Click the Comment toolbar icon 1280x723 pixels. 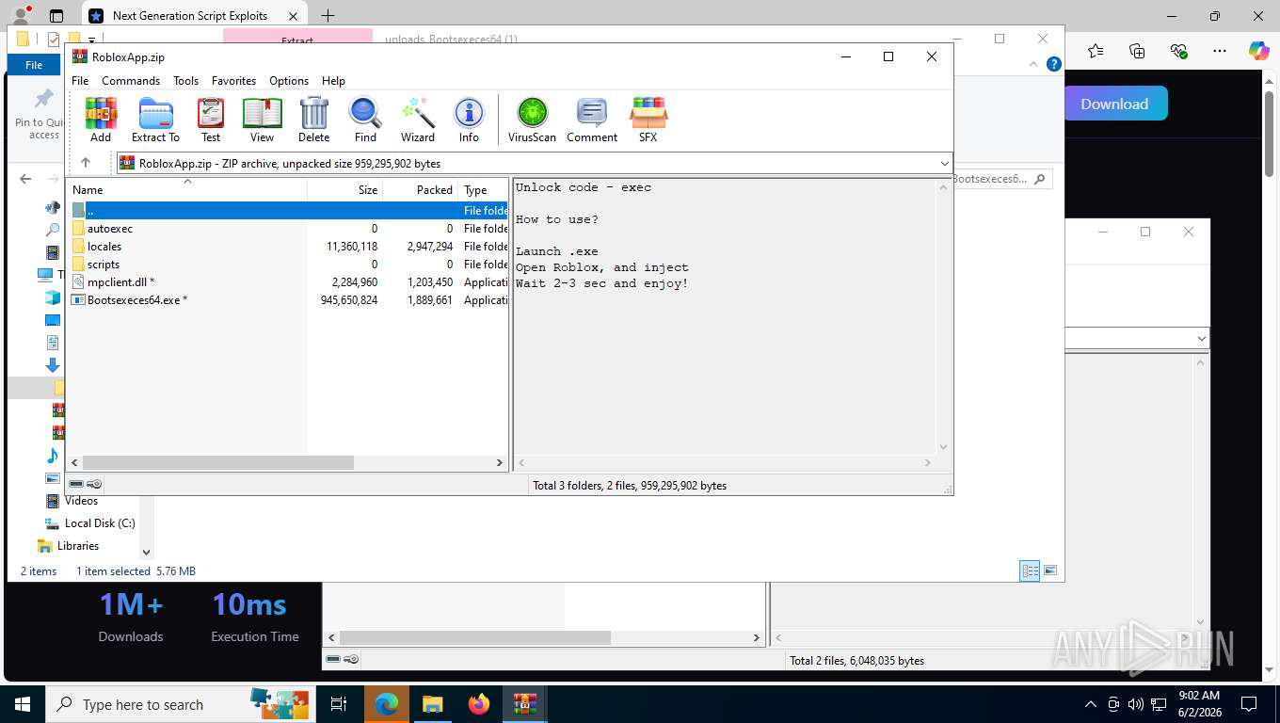click(592, 120)
